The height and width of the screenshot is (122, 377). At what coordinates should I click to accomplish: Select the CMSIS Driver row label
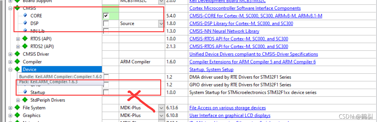click(x=36, y=54)
